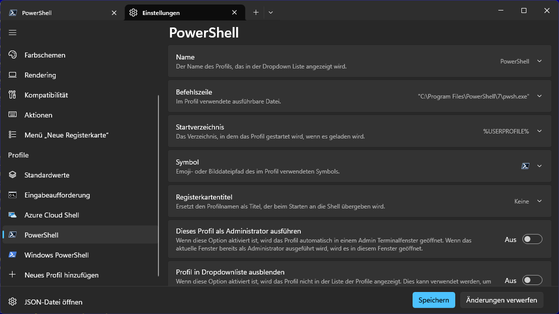
Task: Maximize the Terminal window
Action: click(x=524, y=10)
